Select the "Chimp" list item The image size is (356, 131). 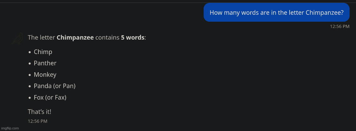pyautogui.click(x=43, y=52)
